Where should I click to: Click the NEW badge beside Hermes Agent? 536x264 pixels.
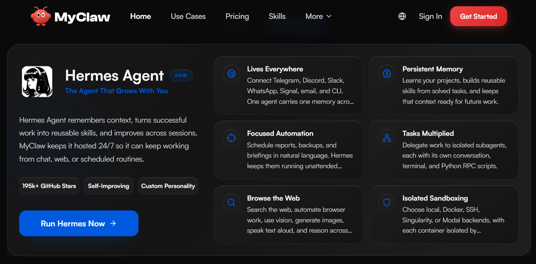click(x=181, y=75)
